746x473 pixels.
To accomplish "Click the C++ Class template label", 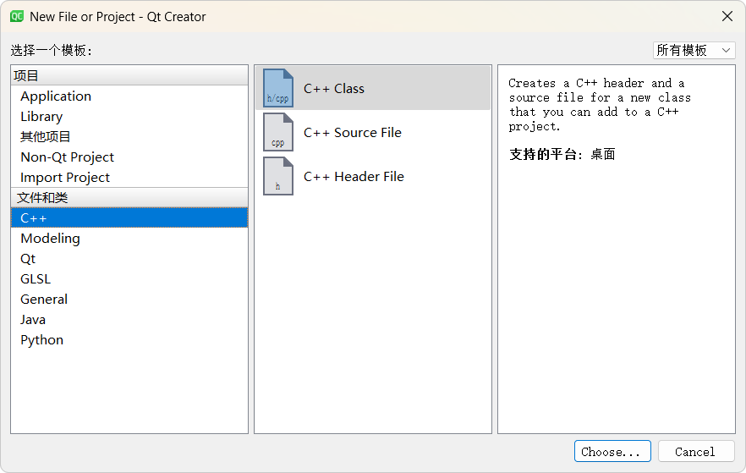I will point(334,89).
